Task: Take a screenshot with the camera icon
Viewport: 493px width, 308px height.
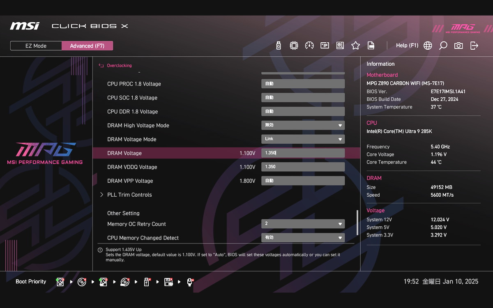Action: point(458,46)
